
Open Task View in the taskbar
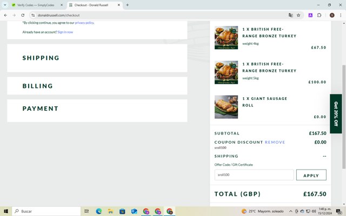pos(86,211)
